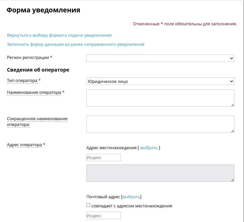Click 'выбрать' link for Адрес местонахождения
Image resolution: width=244 pixels, height=222 pixels.
(149, 148)
